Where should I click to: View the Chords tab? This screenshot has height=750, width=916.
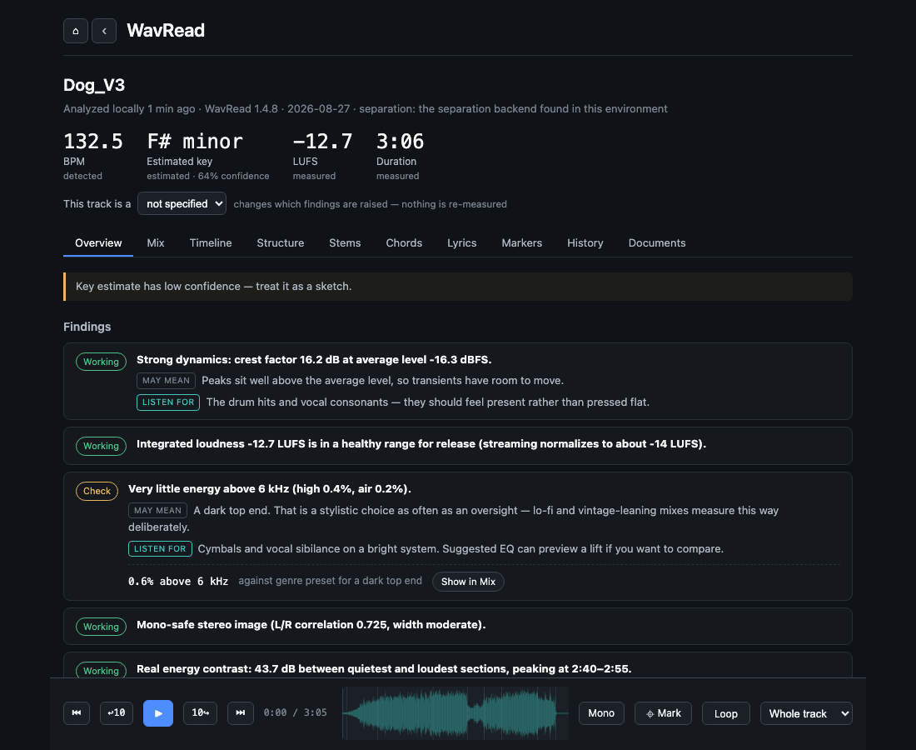click(404, 243)
